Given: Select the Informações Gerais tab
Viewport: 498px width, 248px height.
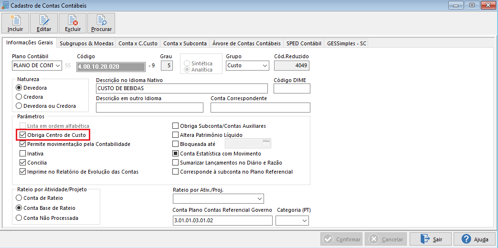Looking at the screenshot, I should pos(30,43).
